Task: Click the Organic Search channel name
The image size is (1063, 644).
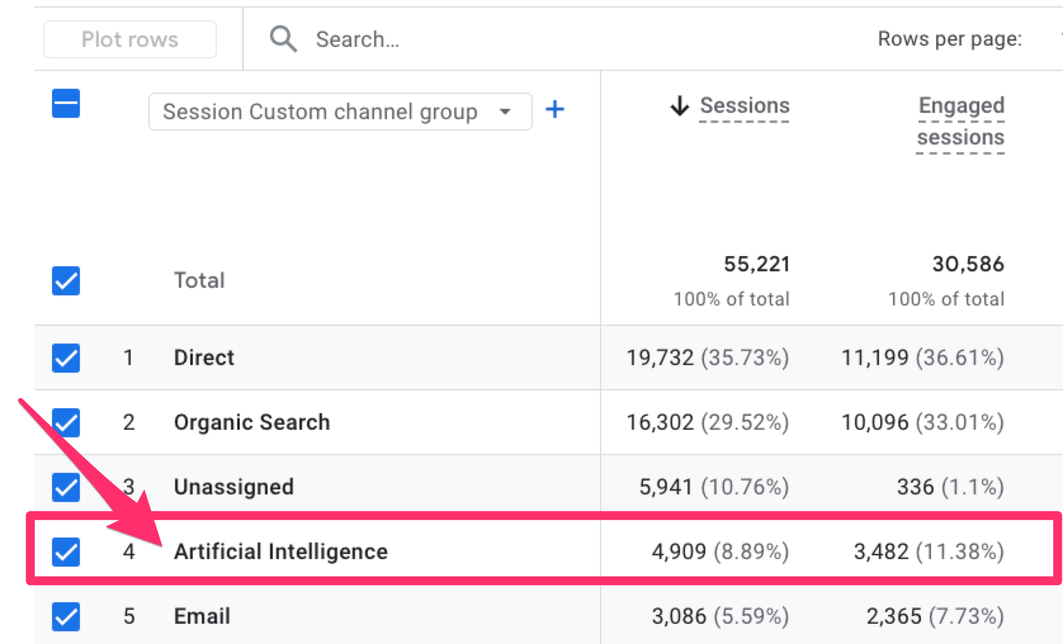Action: [252, 423]
